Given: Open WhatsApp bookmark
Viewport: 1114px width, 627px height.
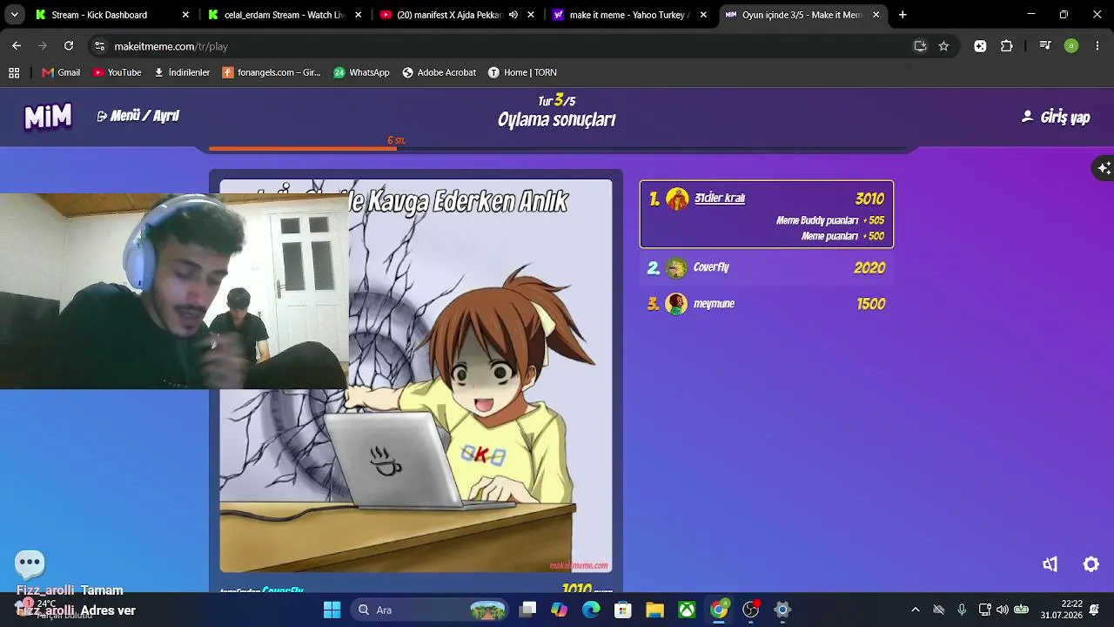Looking at the screenshot, I should pyautogui.click(x=361, y=72).
